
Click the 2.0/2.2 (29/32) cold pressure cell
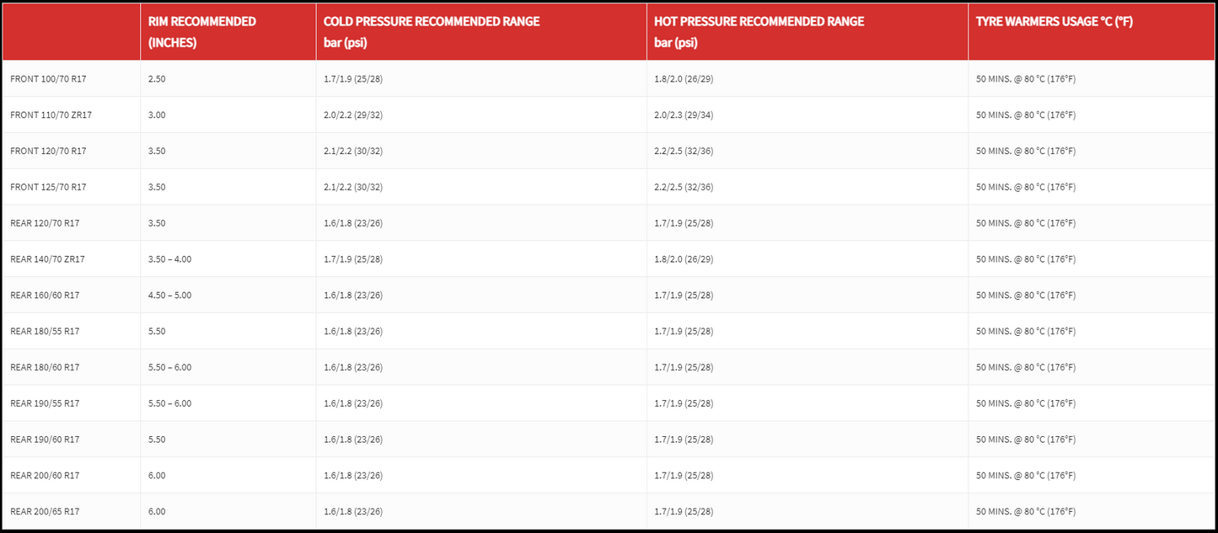353,115
